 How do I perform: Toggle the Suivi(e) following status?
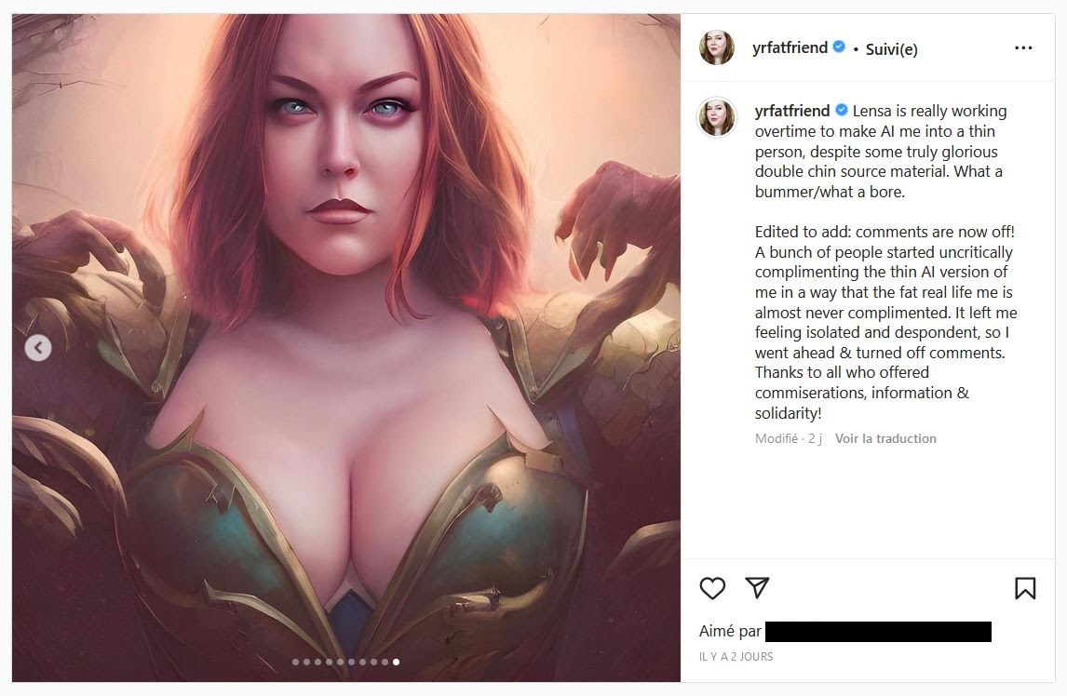tap(891, 49)
